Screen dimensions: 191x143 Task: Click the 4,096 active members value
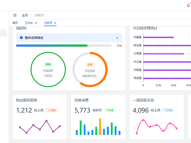point(141,110)
